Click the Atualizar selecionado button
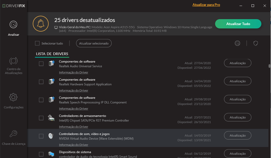 click(x=94, y=43)
